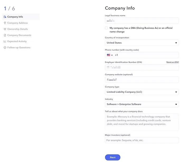Click the Company Info building icon
Viewport: 190px width, 162px height.
(x=5, y=17)
